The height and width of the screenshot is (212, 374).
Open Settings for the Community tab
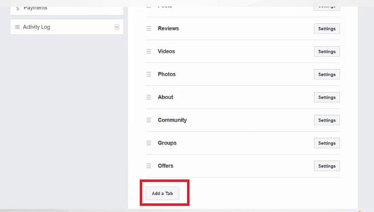pos(327,120)
